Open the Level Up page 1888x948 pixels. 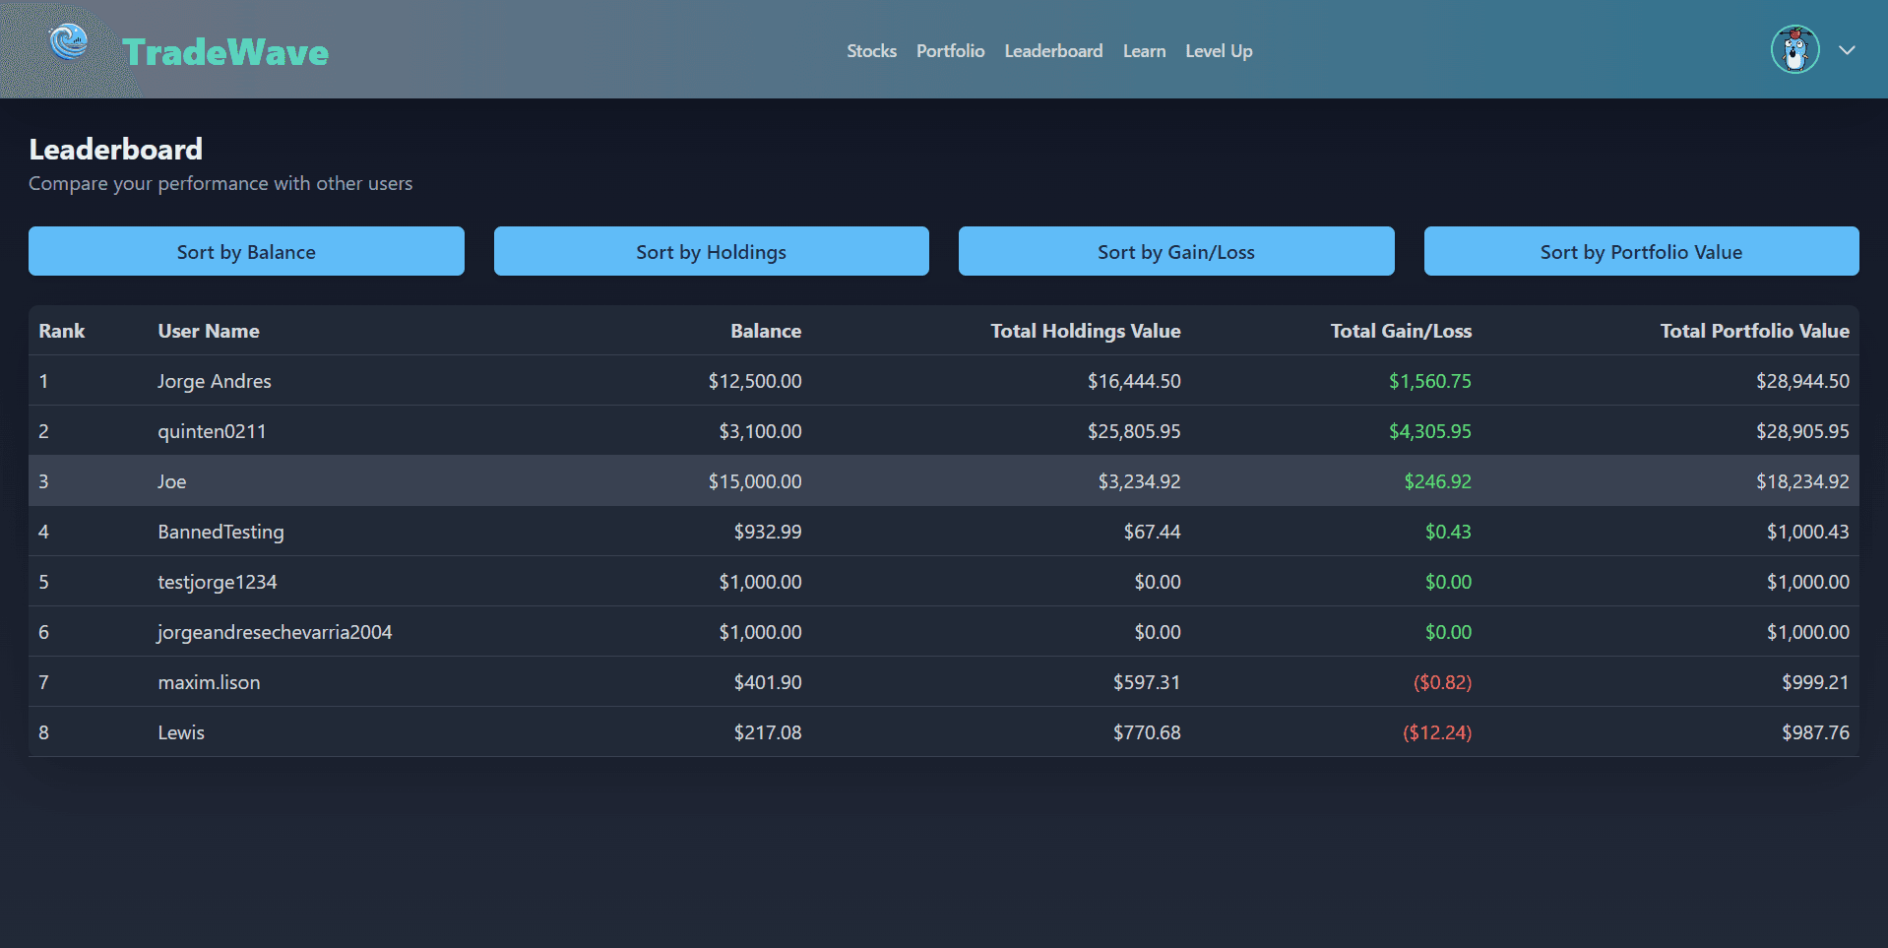point(1218,50)
